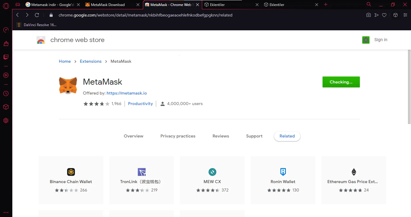Close the second Eklentiler tab
The image size is (411, 217).
click(x=317, y=5)
